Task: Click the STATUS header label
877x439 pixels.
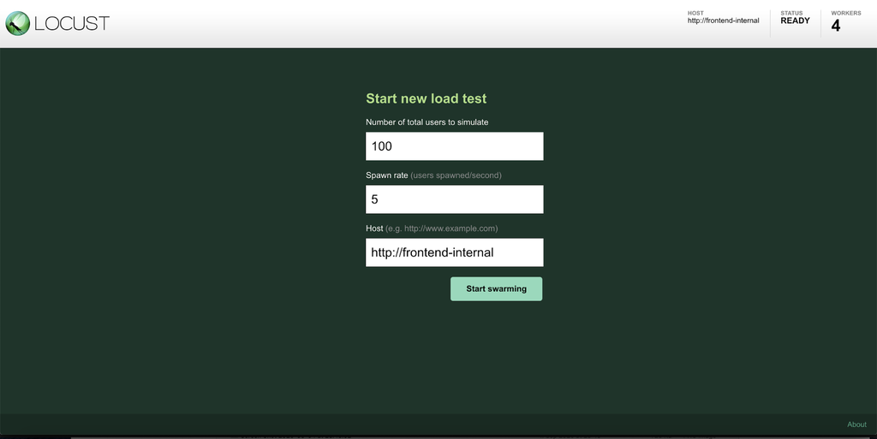Action: pyautogui.click(x=791, y=13)
